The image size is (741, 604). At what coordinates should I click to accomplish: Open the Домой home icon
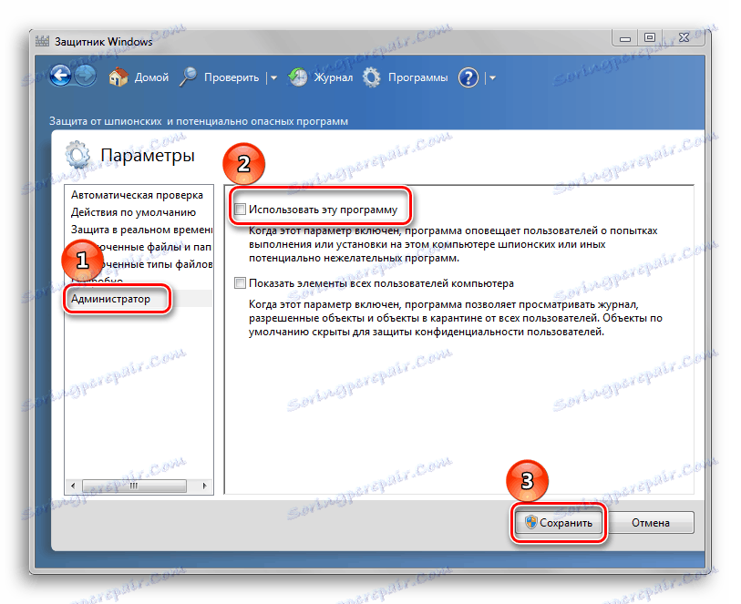pyautogui.click(x=118, y=77)
